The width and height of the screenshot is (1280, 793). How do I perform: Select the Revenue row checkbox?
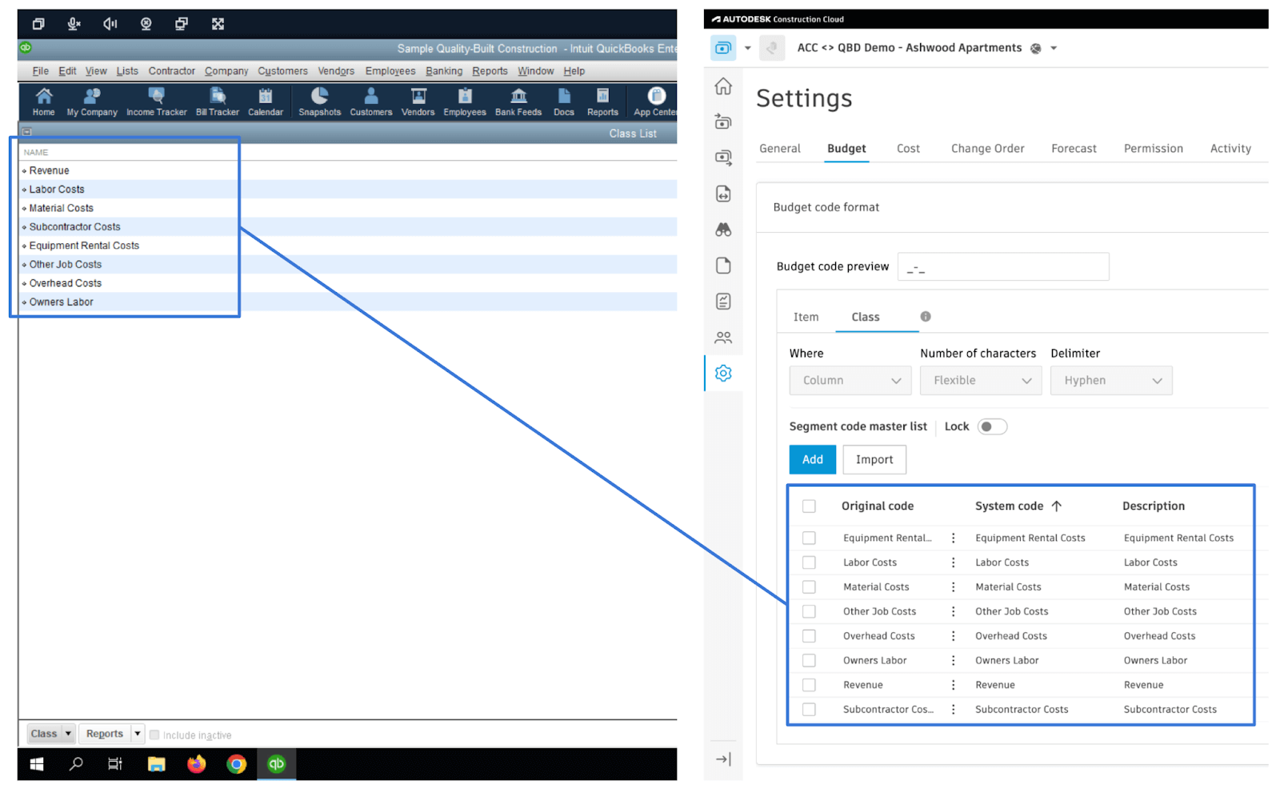(x=809, y=685)
